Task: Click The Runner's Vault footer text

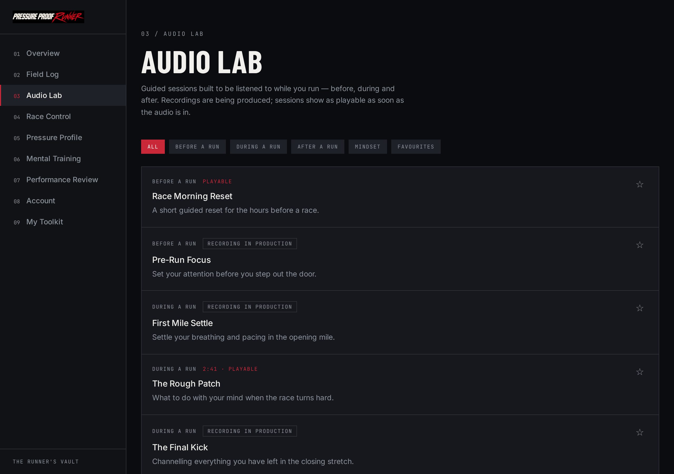Action: 46,462
